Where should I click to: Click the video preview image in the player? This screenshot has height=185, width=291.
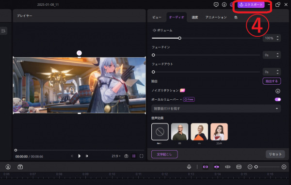79,85
